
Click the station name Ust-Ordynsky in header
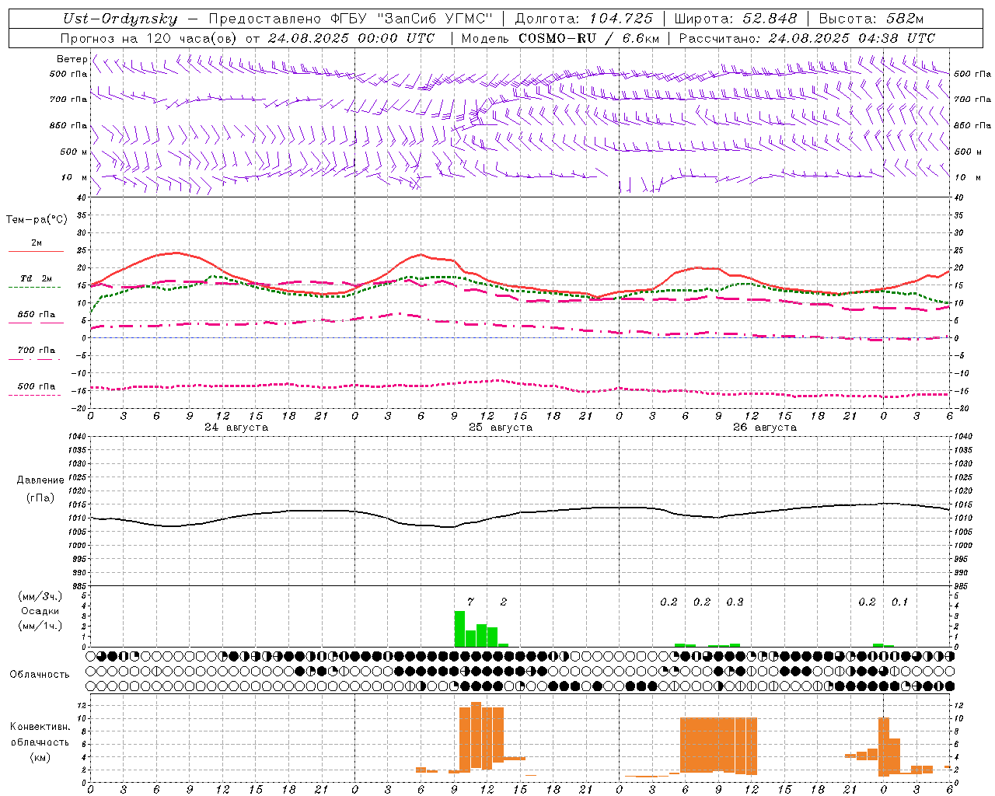click(x=120, y=19)
